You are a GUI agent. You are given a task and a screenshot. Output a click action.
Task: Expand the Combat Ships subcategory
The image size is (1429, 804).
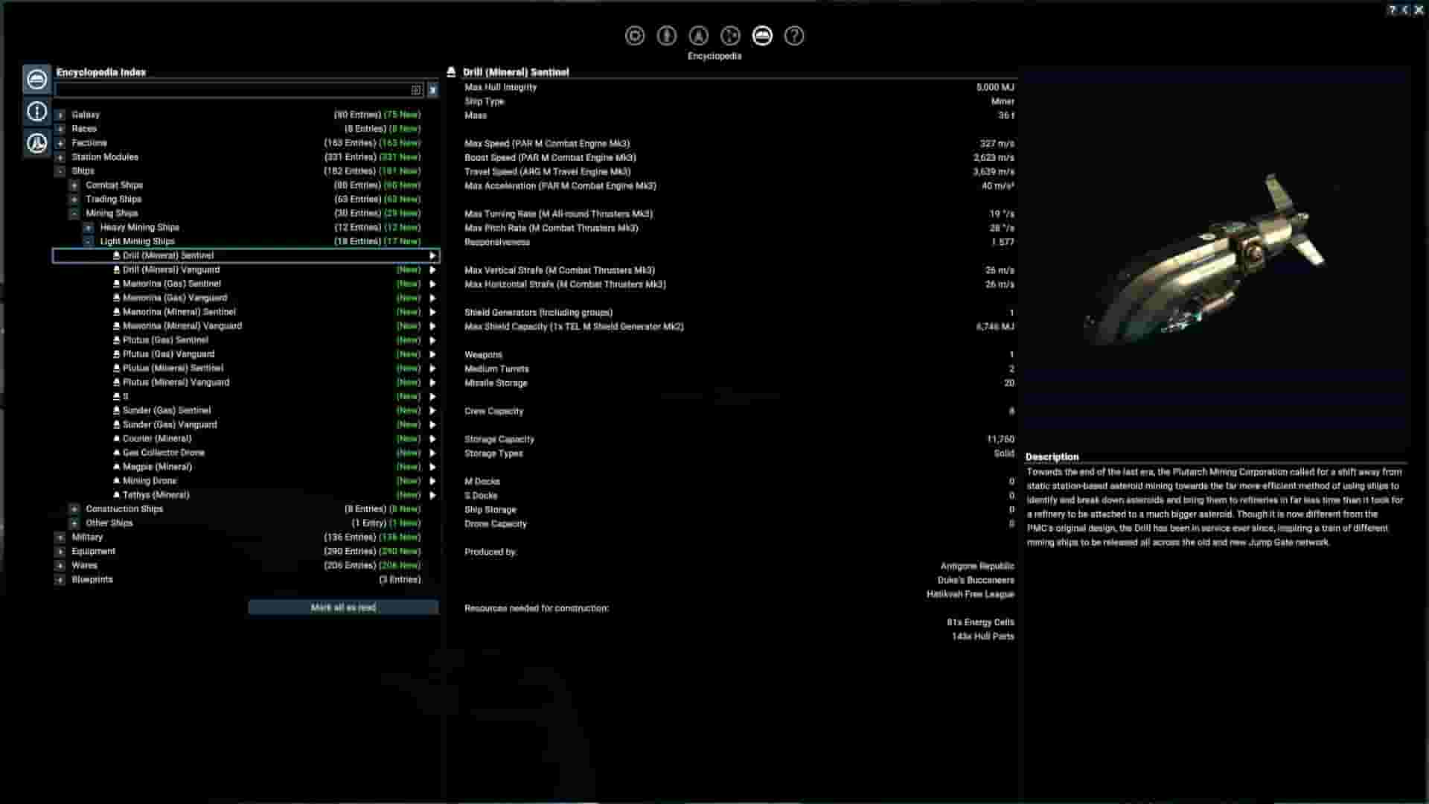click(74, 185)
